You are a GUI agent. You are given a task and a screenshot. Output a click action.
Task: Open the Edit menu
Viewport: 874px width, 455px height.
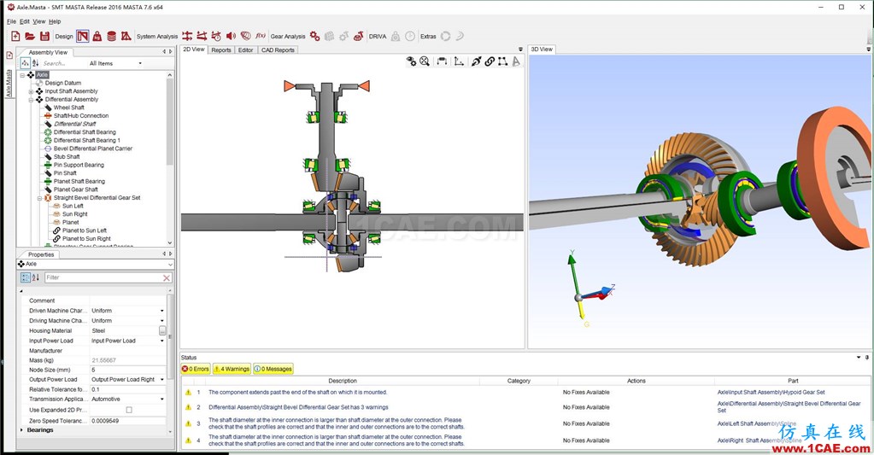pyautogui.click(x=25, y=21)
